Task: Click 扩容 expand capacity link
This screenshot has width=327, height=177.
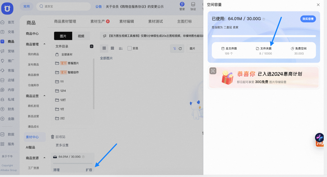Action: tap(89, 170)
